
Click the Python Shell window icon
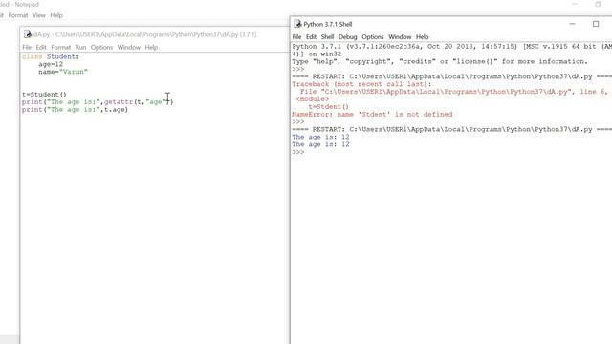tap(297, 24)
